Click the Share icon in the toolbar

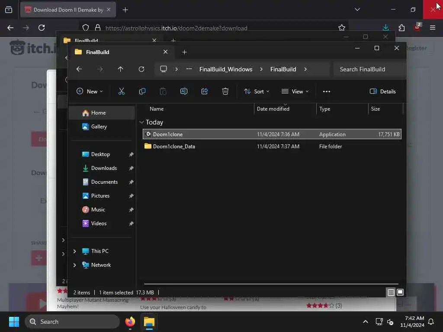coord(205,92)
